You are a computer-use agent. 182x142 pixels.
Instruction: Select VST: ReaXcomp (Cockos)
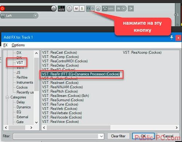click(142, 53)
